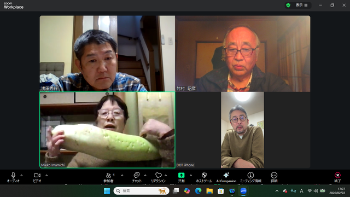Select the 竹村 昭彦 video tile
The image size is (350, 197).
click(243, 54)
